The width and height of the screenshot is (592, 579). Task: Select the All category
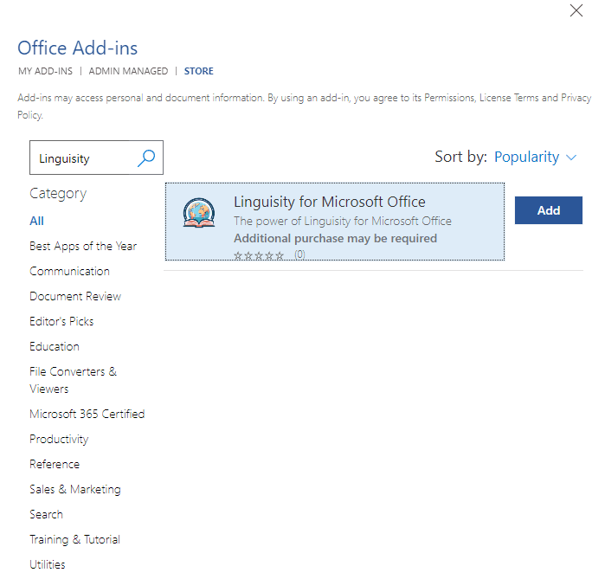tap(36, 221)
